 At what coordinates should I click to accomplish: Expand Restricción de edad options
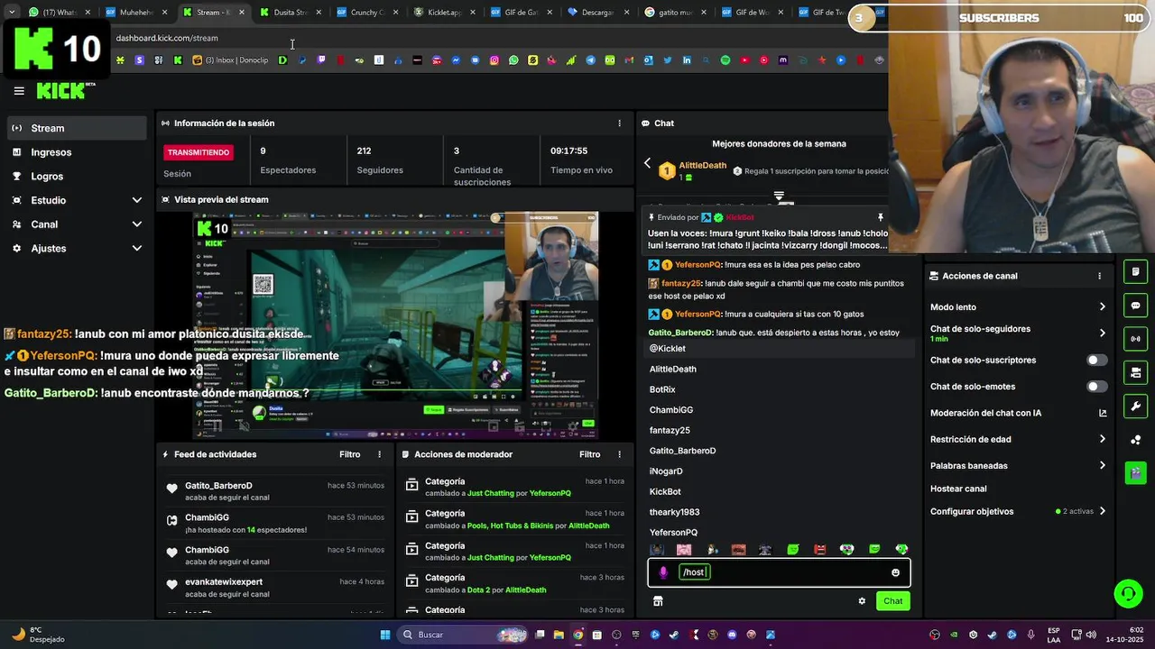(1102, 440)
